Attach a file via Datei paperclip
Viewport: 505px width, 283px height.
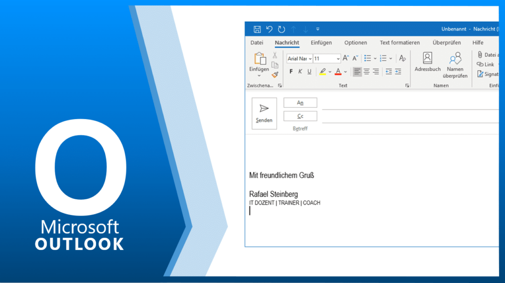tap(488, 55)
